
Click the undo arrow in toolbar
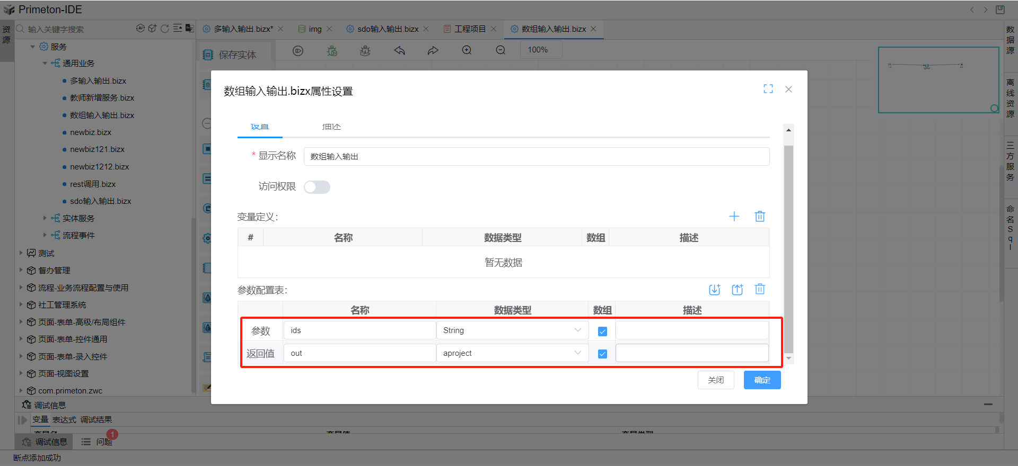[399, 50]
